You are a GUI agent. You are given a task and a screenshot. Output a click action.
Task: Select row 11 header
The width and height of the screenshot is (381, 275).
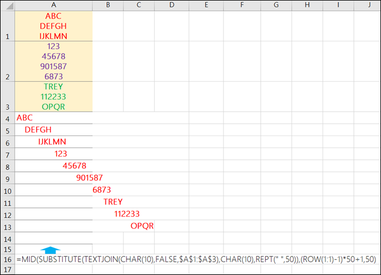click(x=7, y=202)
